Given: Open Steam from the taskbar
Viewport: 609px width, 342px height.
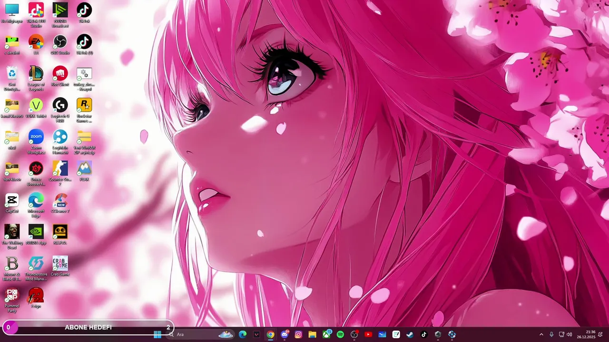Looking at the screenshot, I should pyautogui.click(x=410, y=334).
